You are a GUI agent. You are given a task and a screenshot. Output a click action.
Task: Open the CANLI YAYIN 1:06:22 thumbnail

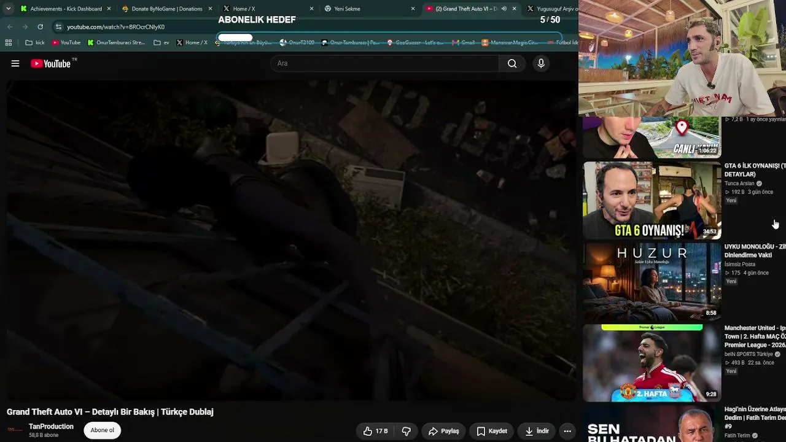coord(652,137)
